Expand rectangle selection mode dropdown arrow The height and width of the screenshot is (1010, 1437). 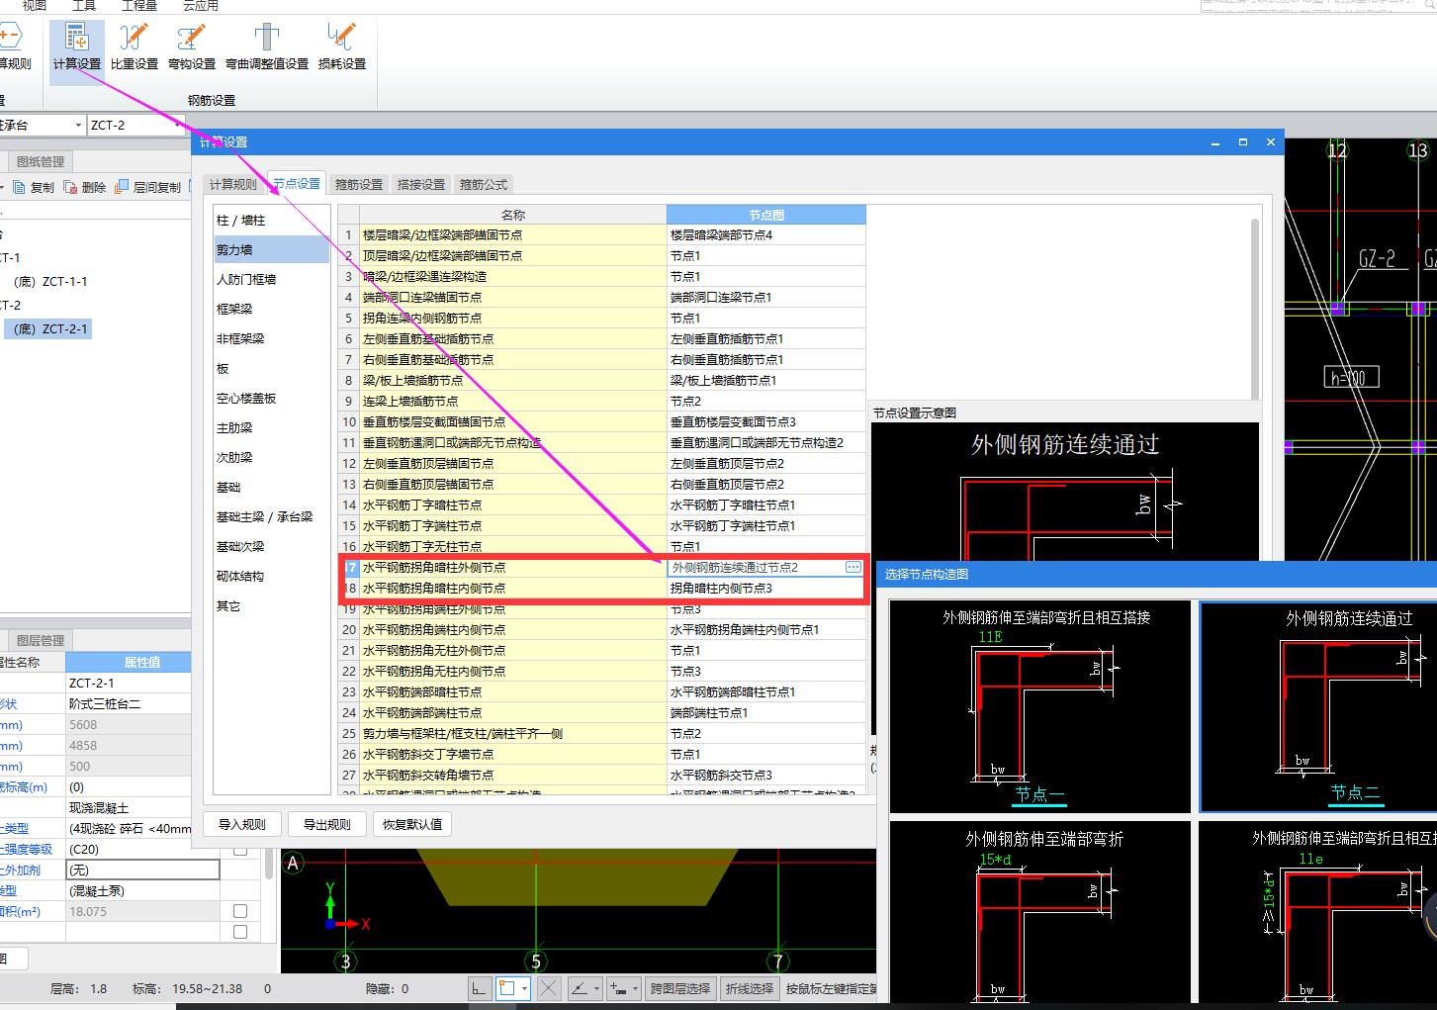(x=524, y=988)
